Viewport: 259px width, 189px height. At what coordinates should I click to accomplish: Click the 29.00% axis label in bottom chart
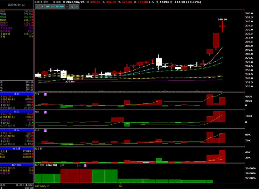point(250,168)
